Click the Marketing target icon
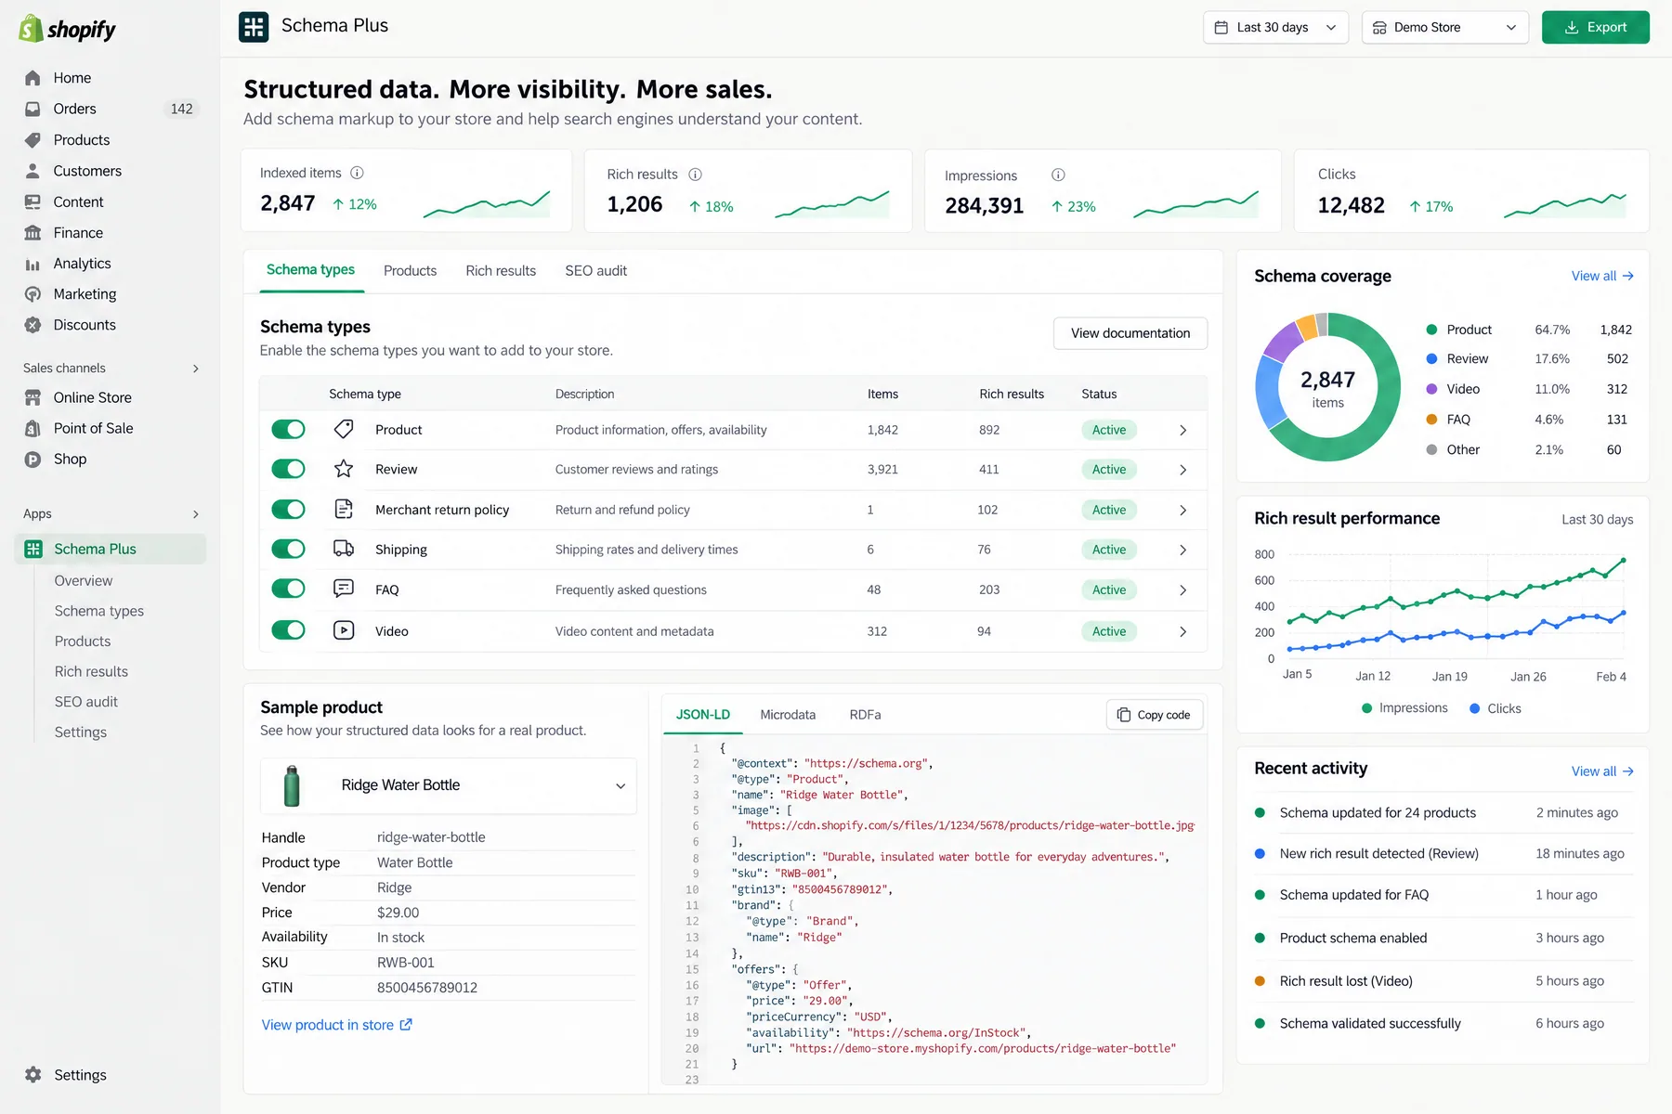 [x=33, y=294]
